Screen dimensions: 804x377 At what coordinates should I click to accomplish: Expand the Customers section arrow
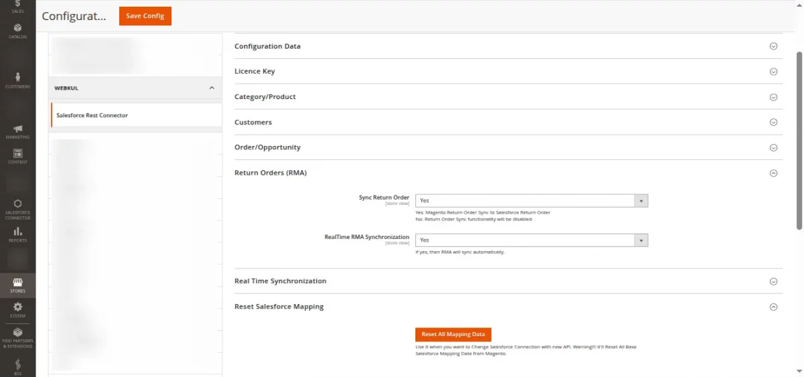773,123
